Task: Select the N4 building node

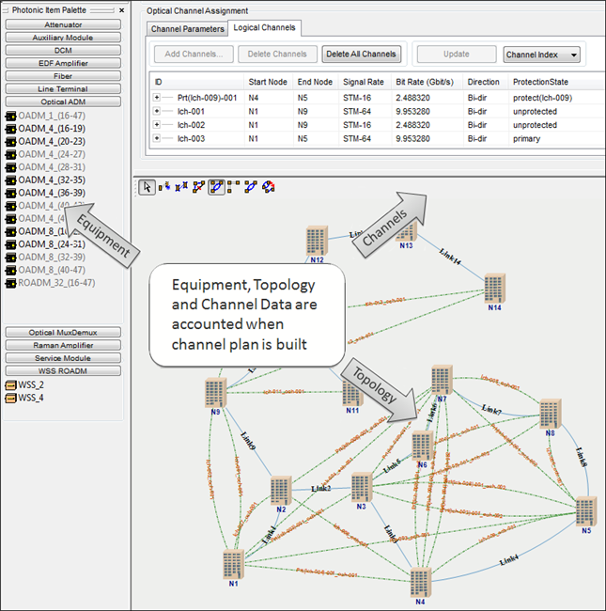Action: pos(421,582)
